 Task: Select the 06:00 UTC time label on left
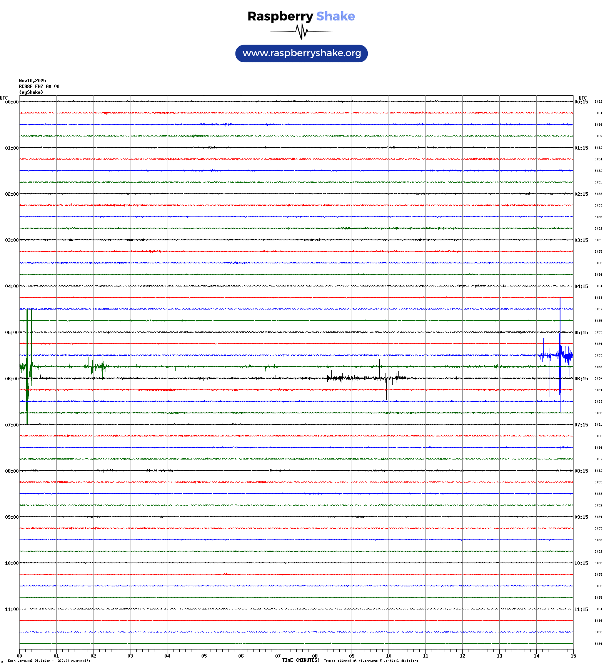pos(12,379)
